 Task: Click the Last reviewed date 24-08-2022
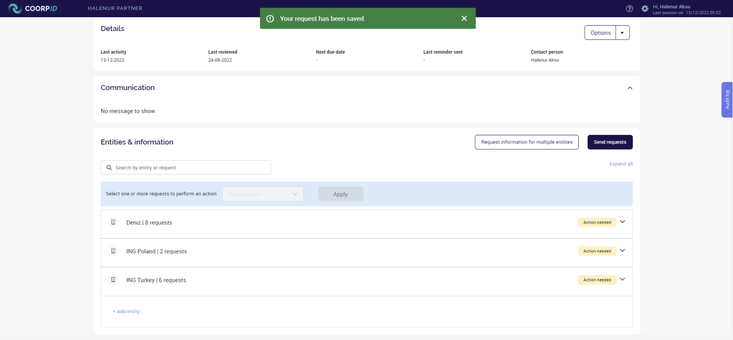pos(220,60)
